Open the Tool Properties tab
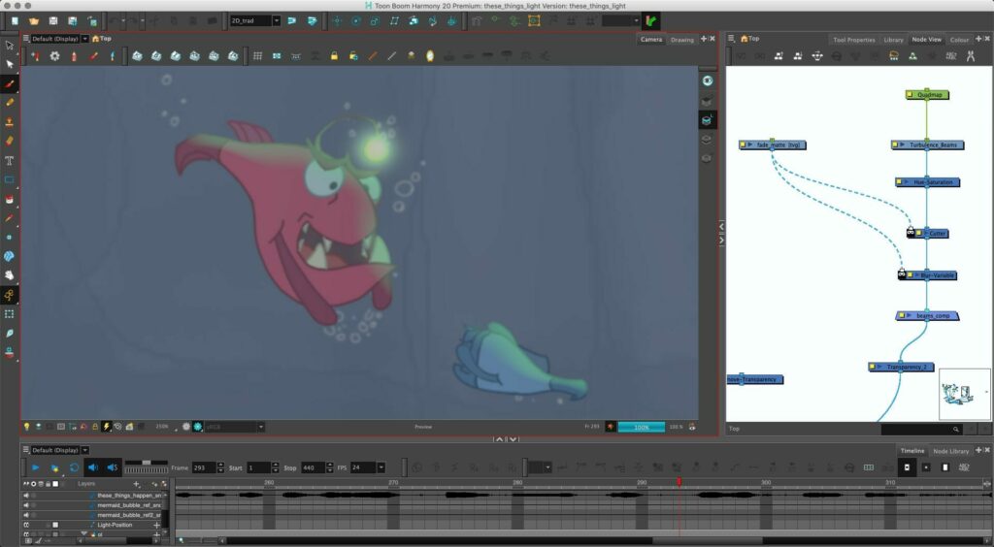Image resolution: width=994 pixels, height=547 pixels. [854, 39]
